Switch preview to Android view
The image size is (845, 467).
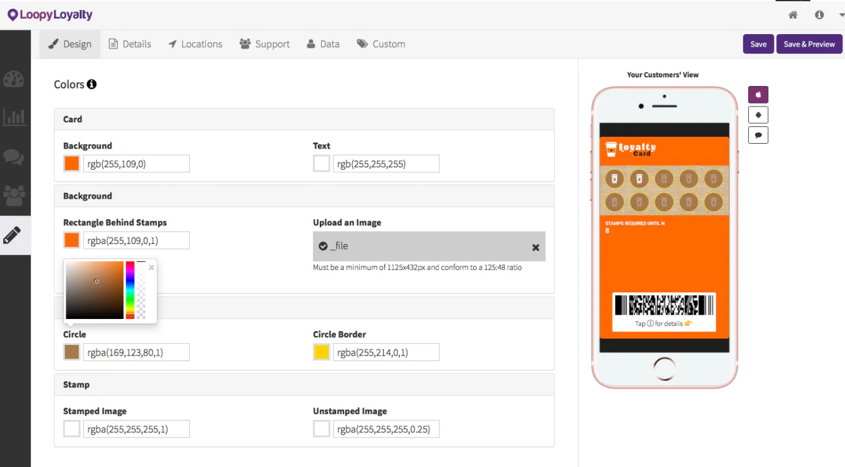point(758,115)
